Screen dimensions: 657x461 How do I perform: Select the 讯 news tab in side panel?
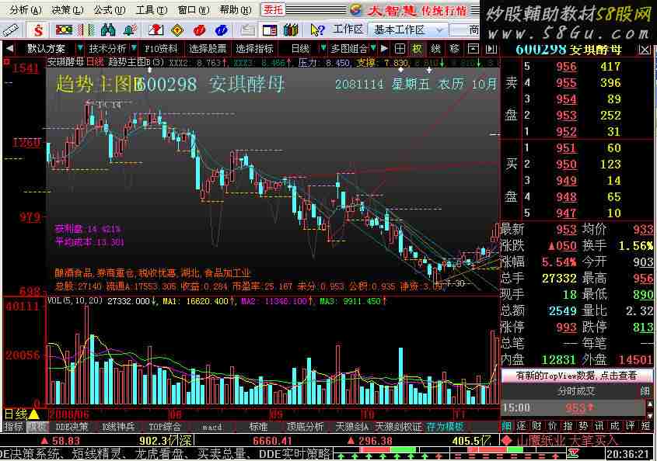tap(599, 426)
